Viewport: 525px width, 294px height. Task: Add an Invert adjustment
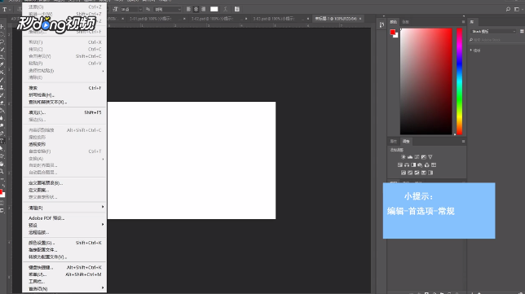point(403,173)
